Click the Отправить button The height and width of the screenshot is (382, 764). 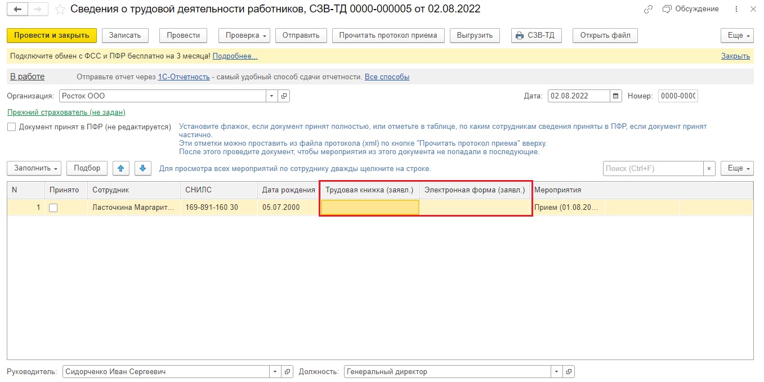coord(301,35)
